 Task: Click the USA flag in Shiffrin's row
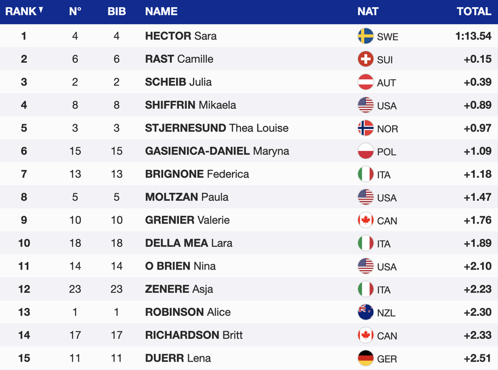tap(365, 105)
